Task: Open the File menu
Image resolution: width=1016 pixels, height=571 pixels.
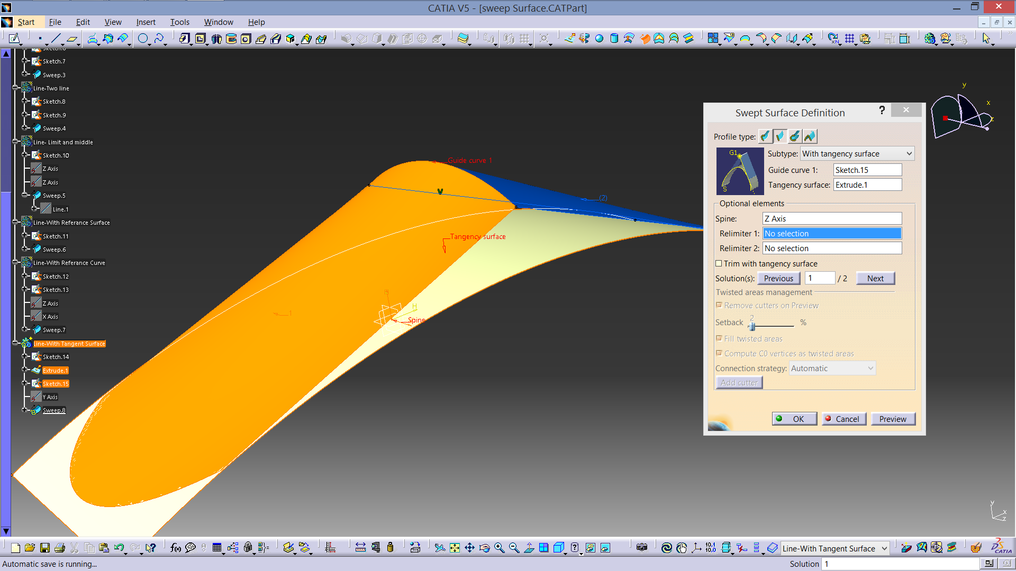Action: [55, 22]
